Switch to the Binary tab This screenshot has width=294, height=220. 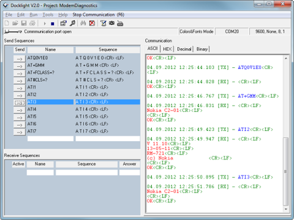tap(202, 49)
